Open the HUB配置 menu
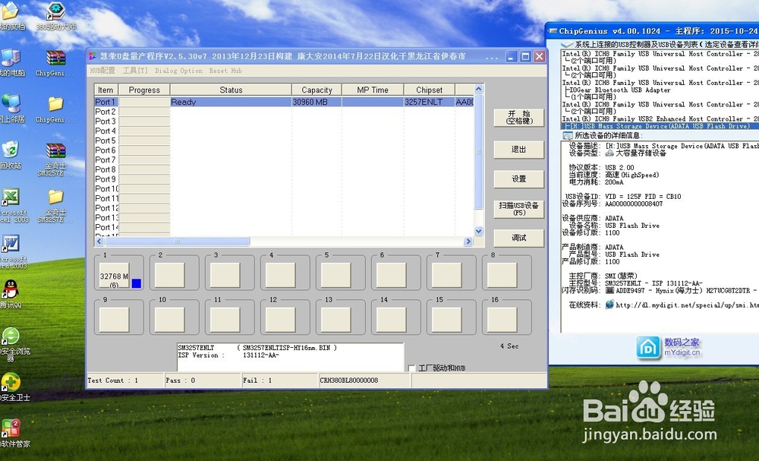This screenshot has height=461, width=759. pos(102,71)
